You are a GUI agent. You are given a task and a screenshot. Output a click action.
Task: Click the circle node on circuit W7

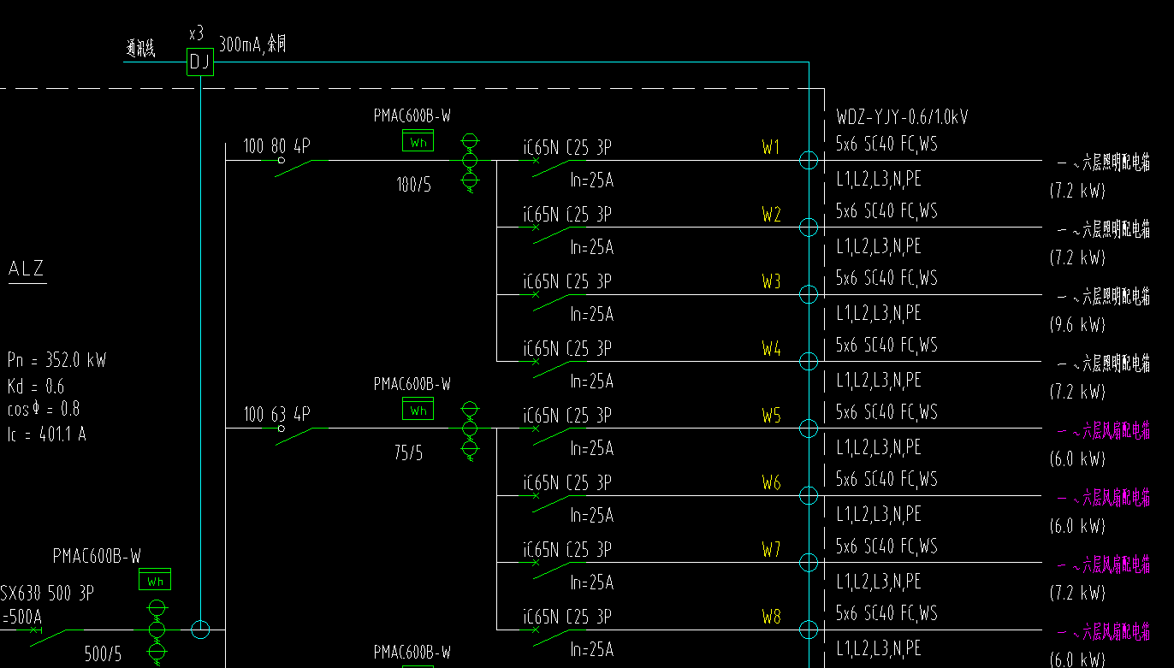[808, 562]
